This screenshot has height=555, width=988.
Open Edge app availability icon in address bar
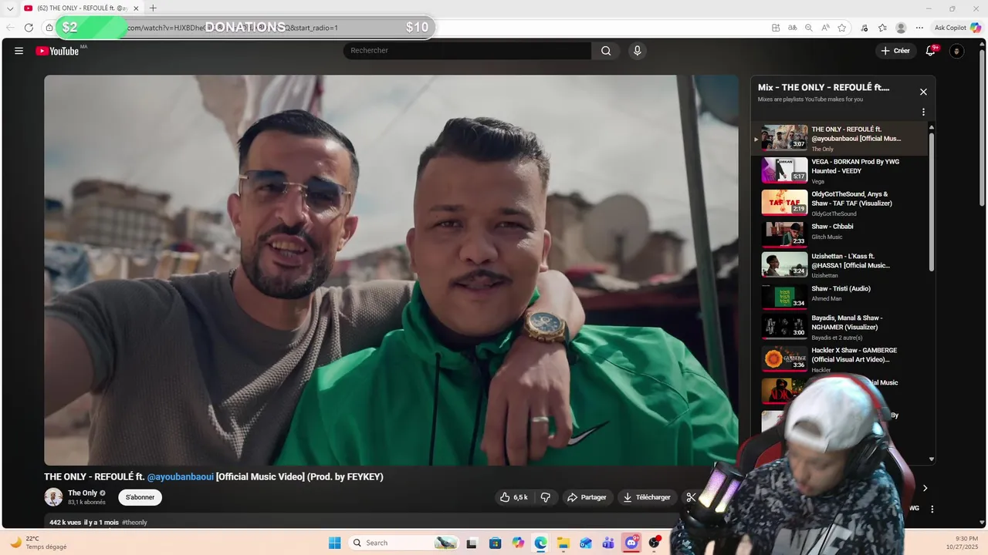click(776, 28)
